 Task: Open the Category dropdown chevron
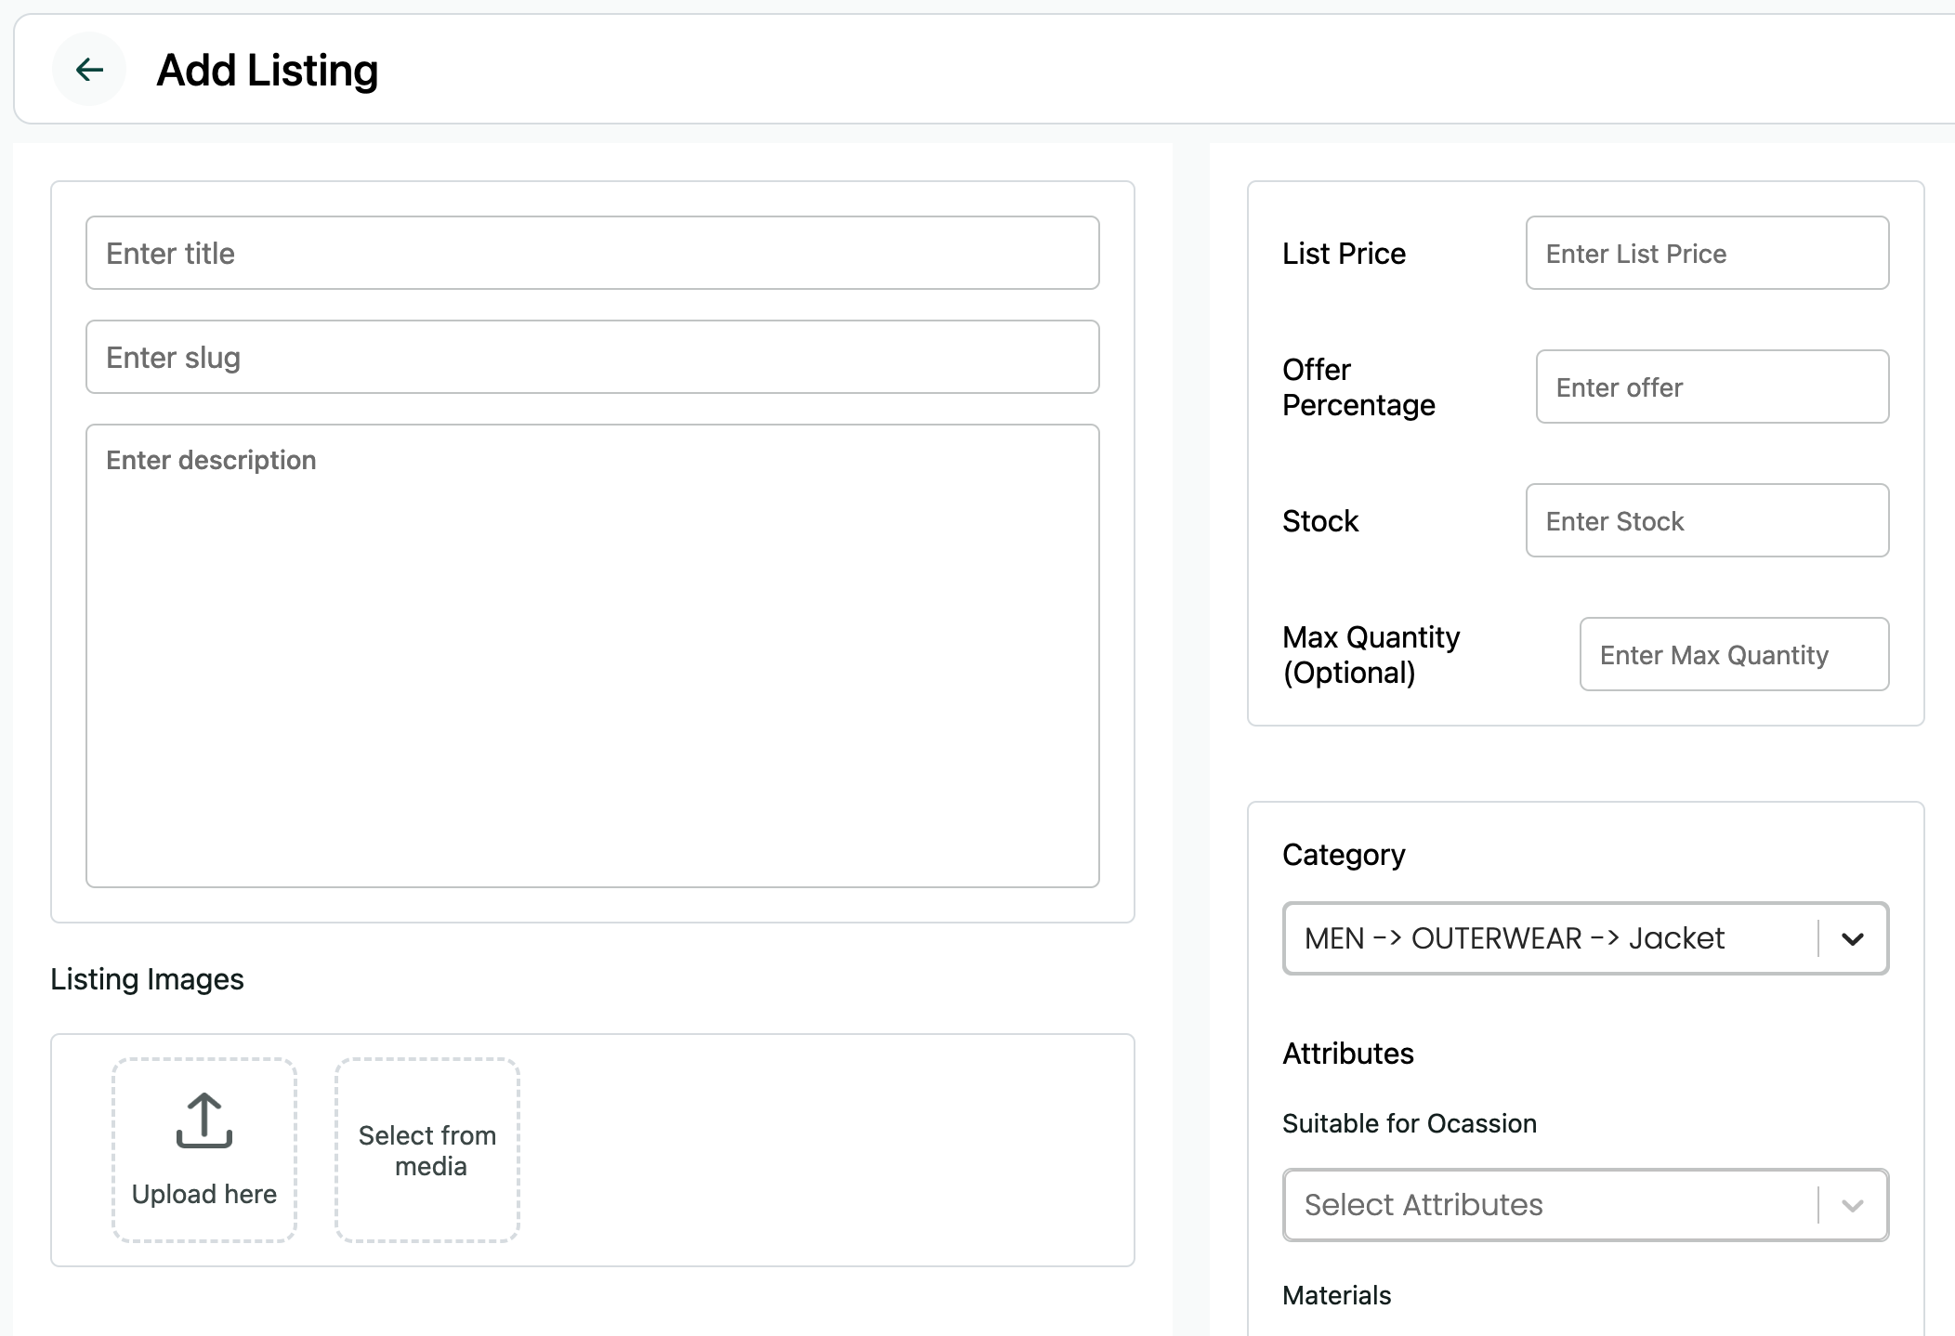pyautogui.click(x=1852, y=938)
